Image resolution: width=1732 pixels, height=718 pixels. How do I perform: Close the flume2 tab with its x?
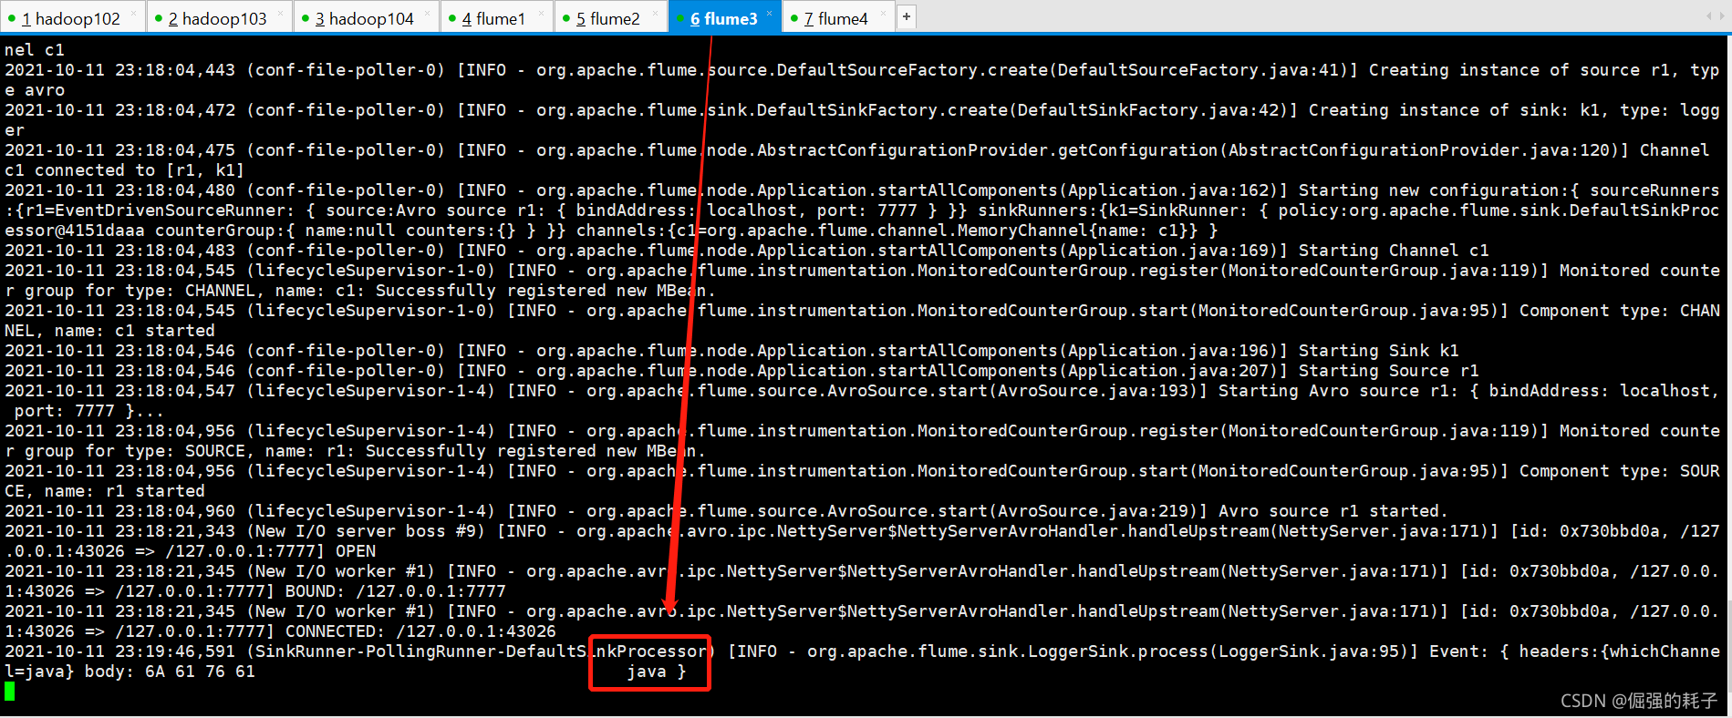(656, 13)
